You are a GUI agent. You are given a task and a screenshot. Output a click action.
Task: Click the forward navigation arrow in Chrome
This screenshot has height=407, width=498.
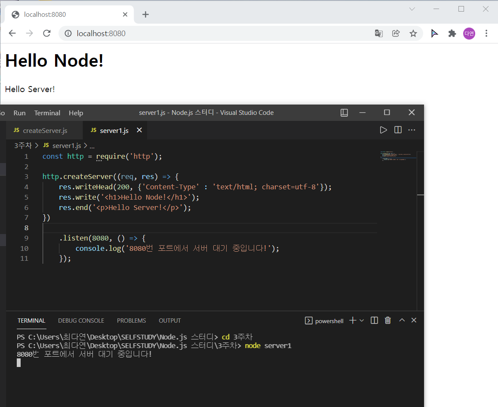pyautogui.click(x=30, y=34)
